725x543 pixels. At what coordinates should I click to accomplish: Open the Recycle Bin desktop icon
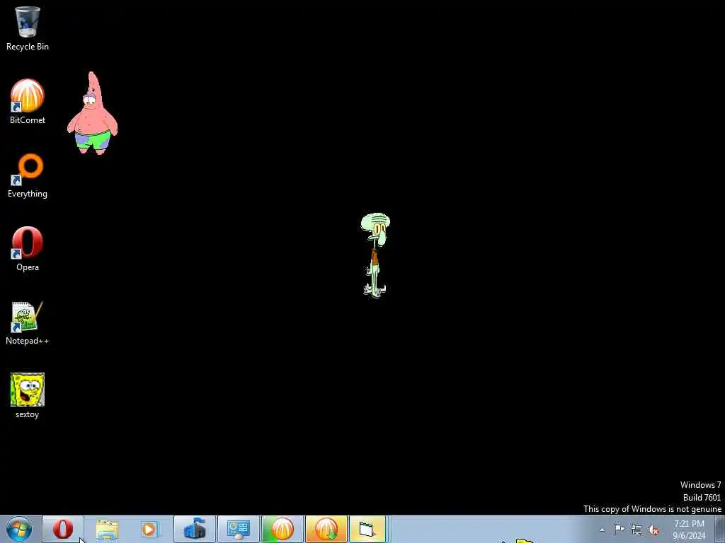[28, 28]
